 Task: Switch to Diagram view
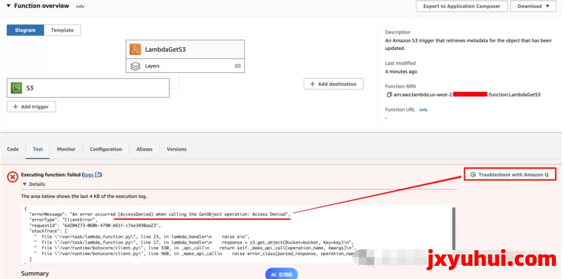25,30
